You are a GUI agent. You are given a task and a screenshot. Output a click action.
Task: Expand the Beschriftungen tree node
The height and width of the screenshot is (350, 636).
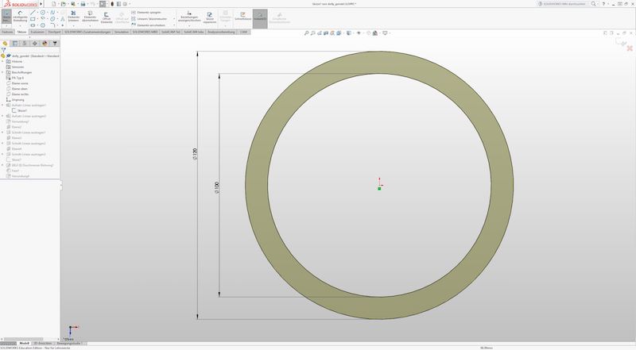[x=2, y=72]
